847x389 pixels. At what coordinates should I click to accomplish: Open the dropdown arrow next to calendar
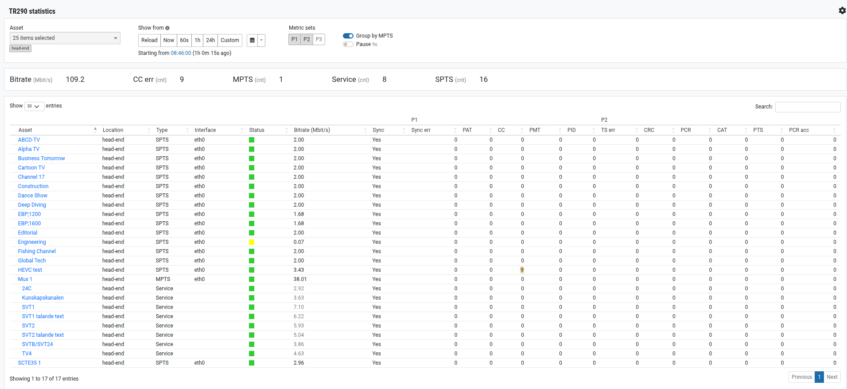tap(261, 40)
